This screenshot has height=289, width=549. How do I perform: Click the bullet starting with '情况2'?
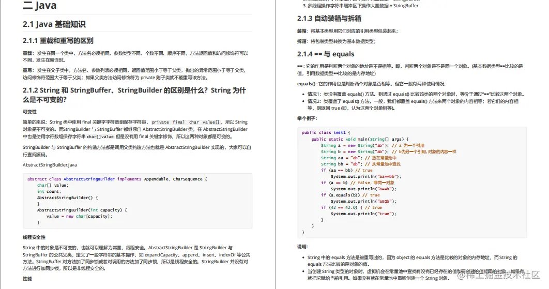[413, 105]
